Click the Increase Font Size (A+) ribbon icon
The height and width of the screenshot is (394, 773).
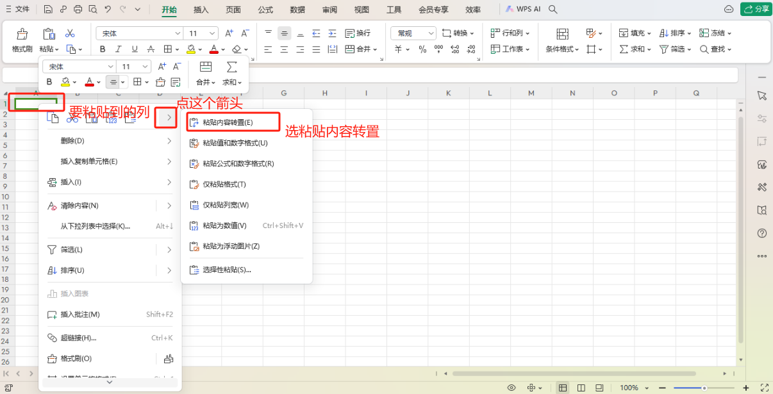click(230, 33)
